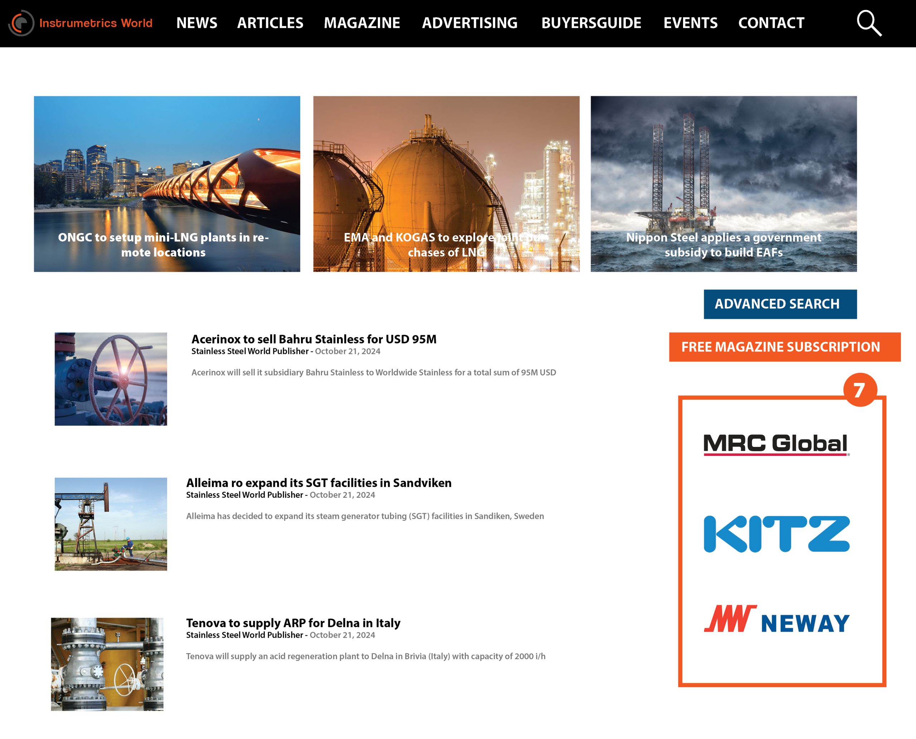Open the NEWAY sponsor logo
Screen dimensions: 916x739
(x=776, y=619)
